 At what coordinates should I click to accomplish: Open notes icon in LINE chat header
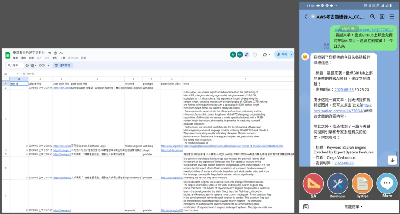[x=382, y=17]
